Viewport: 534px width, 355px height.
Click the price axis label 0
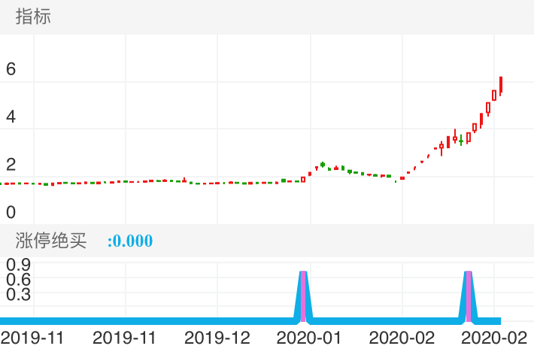(11, 211)
